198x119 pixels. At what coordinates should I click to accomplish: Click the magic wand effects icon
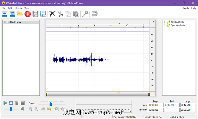[x=85, y=14]
